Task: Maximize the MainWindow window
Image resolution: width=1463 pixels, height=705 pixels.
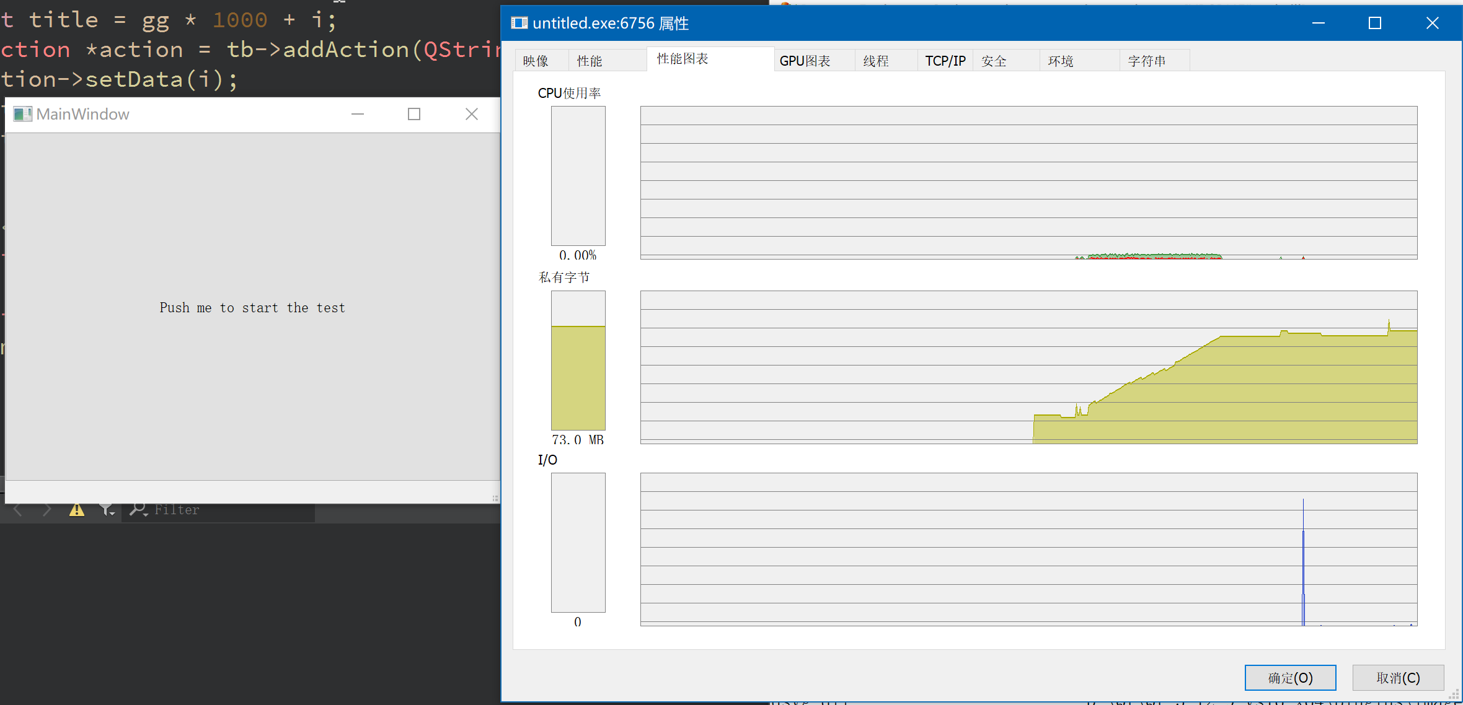Action: coord(414,114)
